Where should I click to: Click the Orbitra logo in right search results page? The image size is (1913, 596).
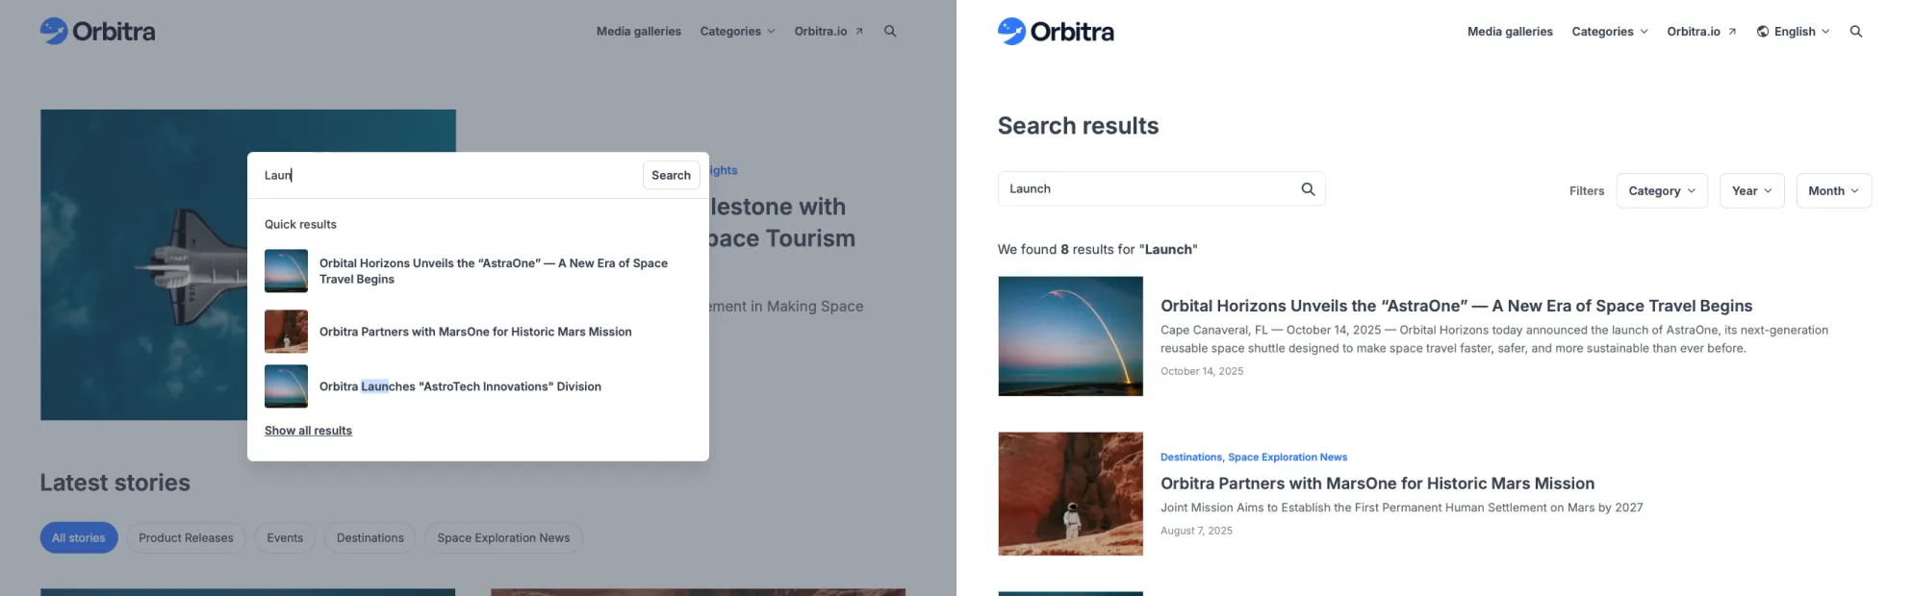pos(1056,32)
